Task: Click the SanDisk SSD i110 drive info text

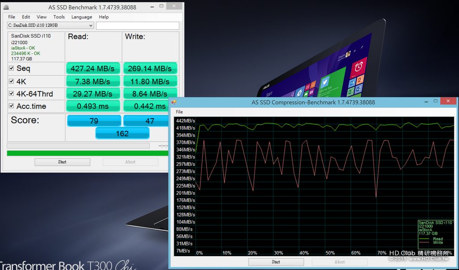Action: (x=31, y=36)
